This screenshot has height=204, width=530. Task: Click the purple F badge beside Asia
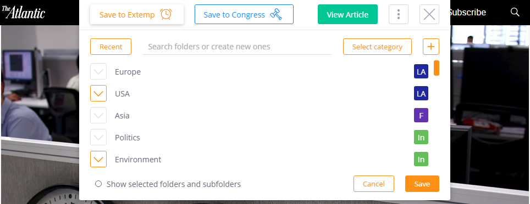click(421, 115)
